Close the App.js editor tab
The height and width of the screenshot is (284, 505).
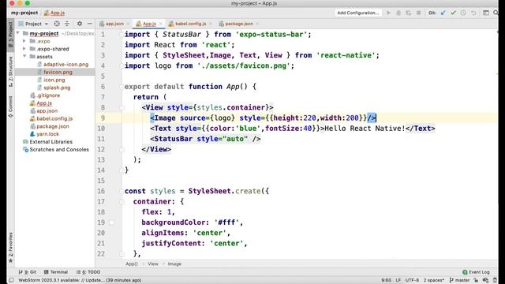tap(160, 24)
